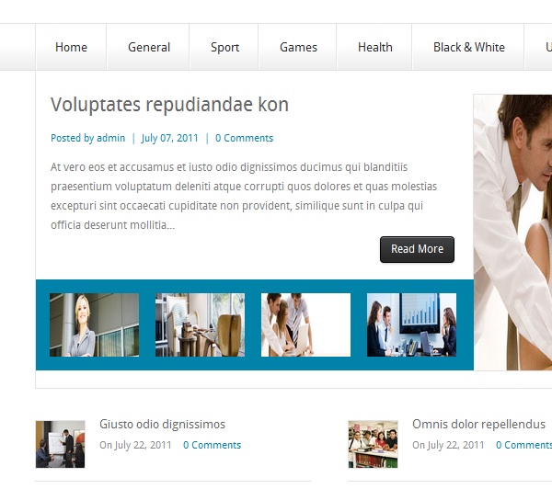This screenshot has width=552, height=489.
Task: Select the office interior slider thumbnail
Action: [200, 325]
